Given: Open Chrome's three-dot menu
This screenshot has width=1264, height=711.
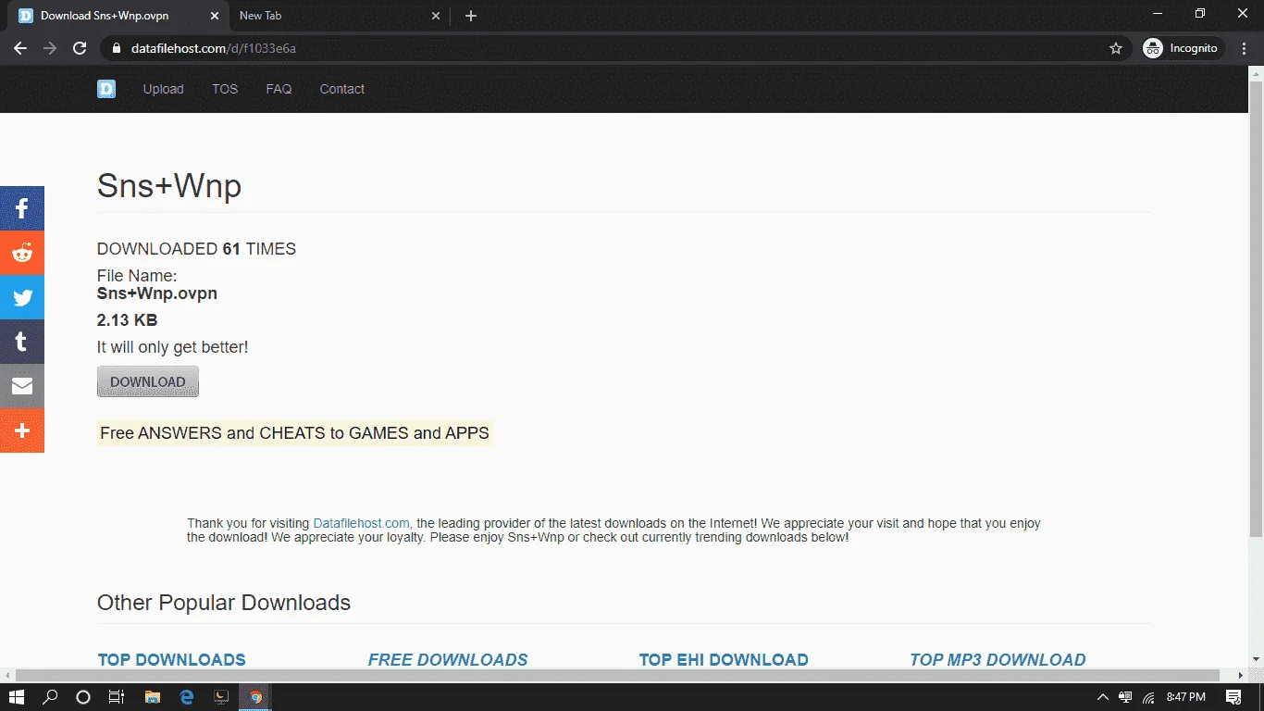Looking at the screenshot, I should click(x=1245, y=48).
